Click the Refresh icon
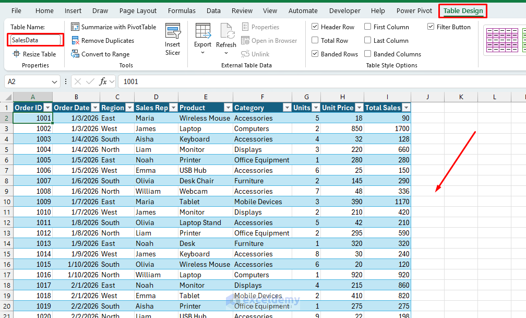 226,31
